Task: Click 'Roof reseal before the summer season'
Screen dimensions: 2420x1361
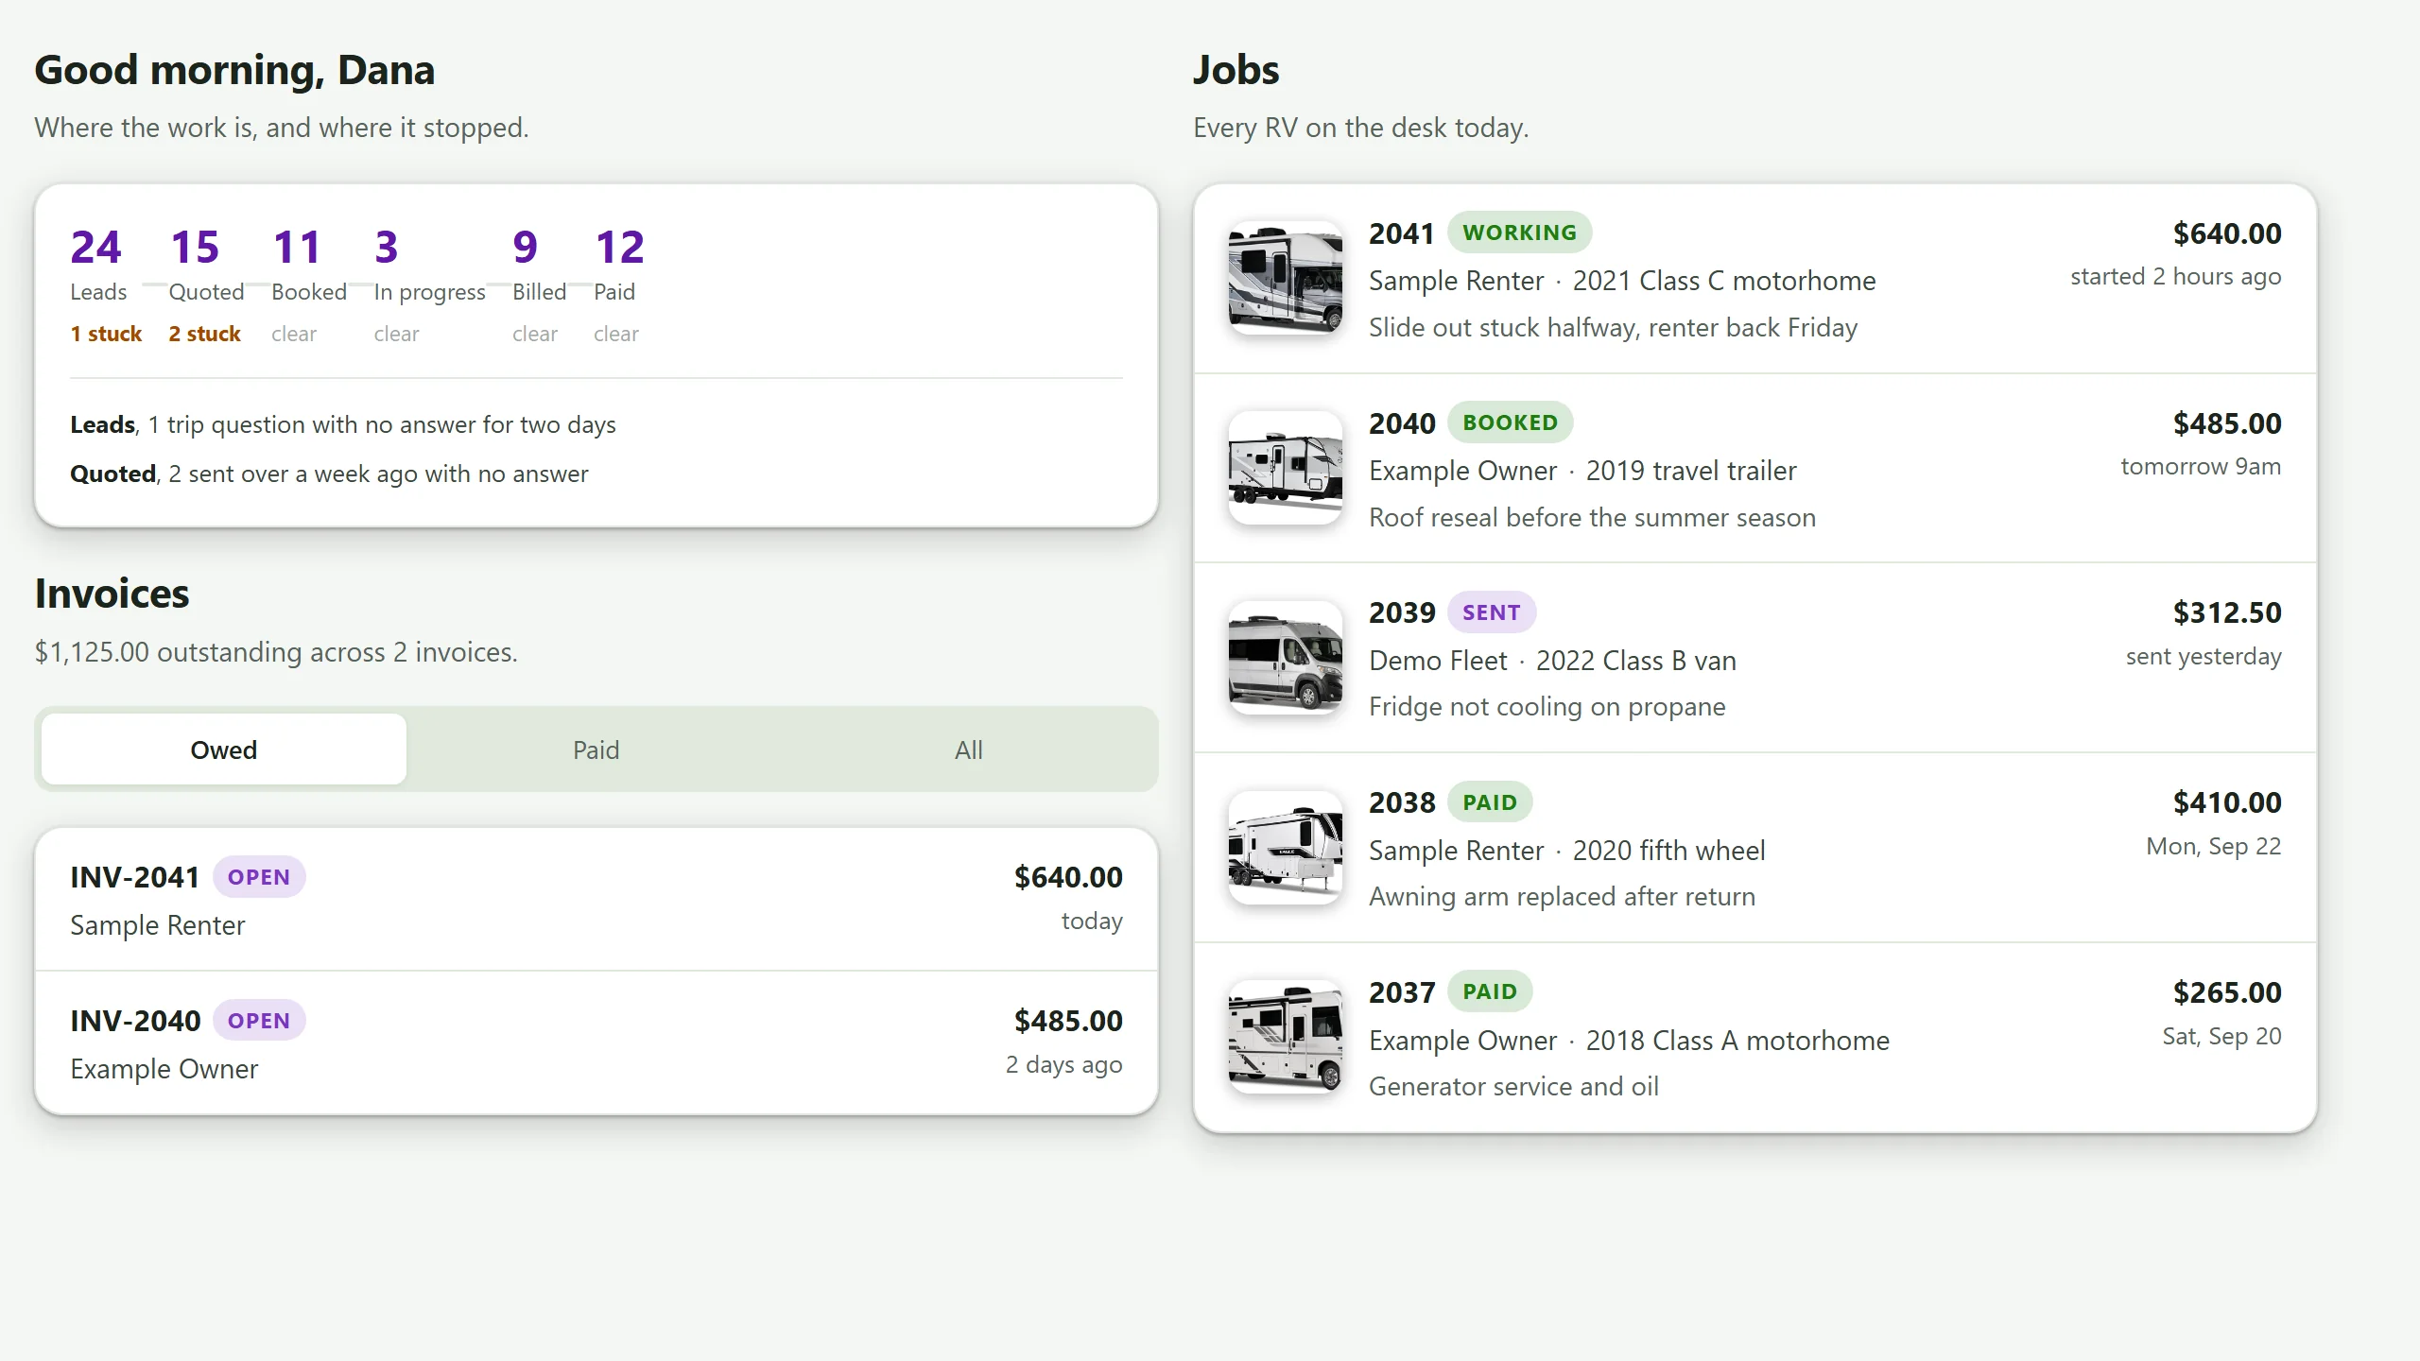Action: 1592,517
